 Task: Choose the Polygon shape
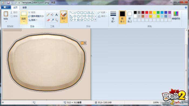click(x=89, y=13)
